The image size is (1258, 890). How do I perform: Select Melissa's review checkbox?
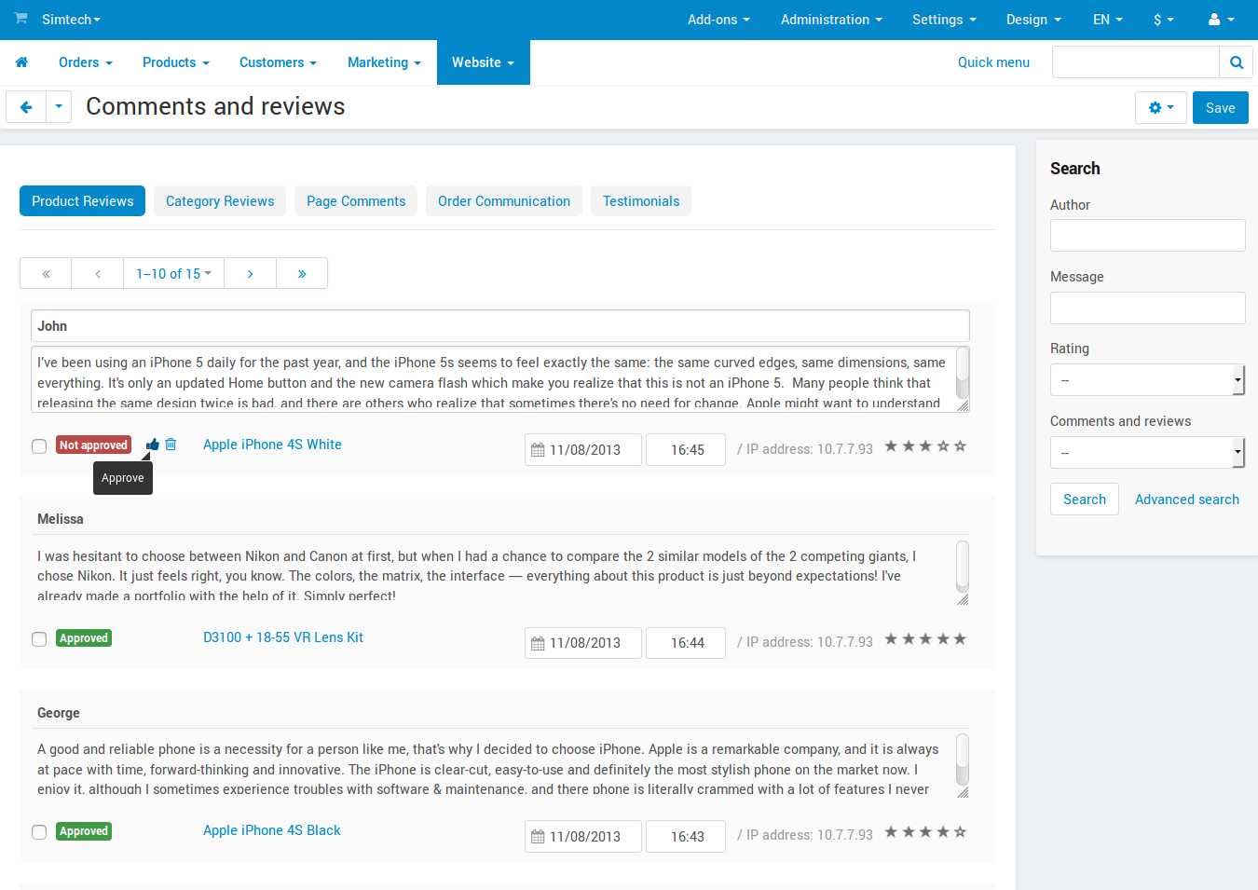(39, 639)
